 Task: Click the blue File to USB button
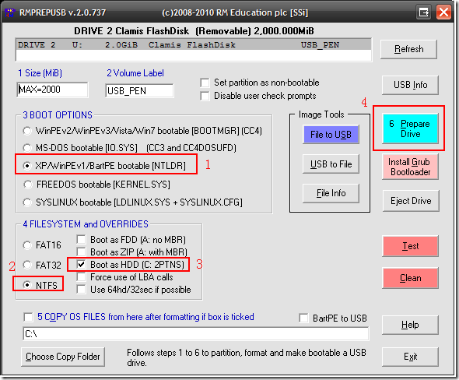331,135
